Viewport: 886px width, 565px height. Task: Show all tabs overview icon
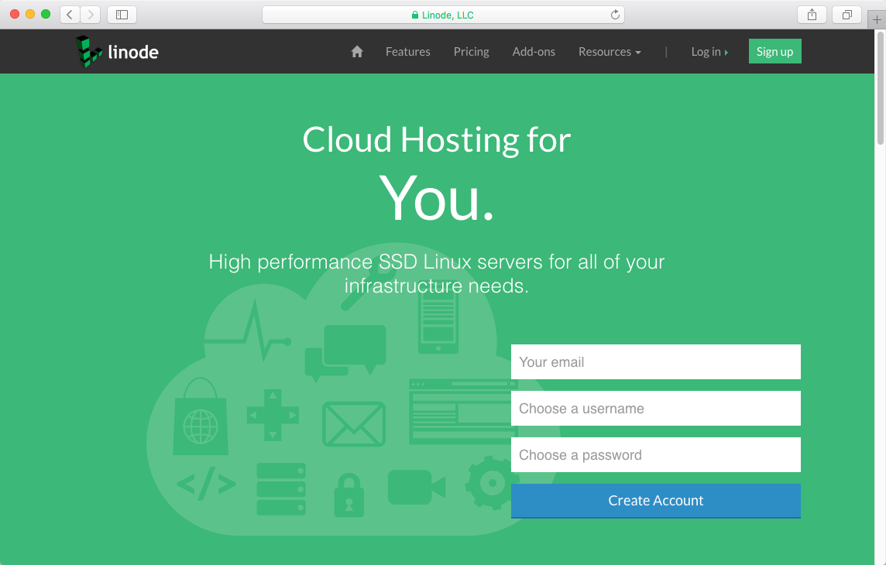click(847, 14)
